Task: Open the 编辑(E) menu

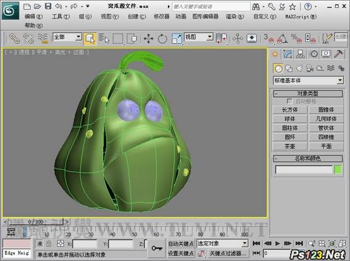Action: pyautogui.click(x=33, y=17)
